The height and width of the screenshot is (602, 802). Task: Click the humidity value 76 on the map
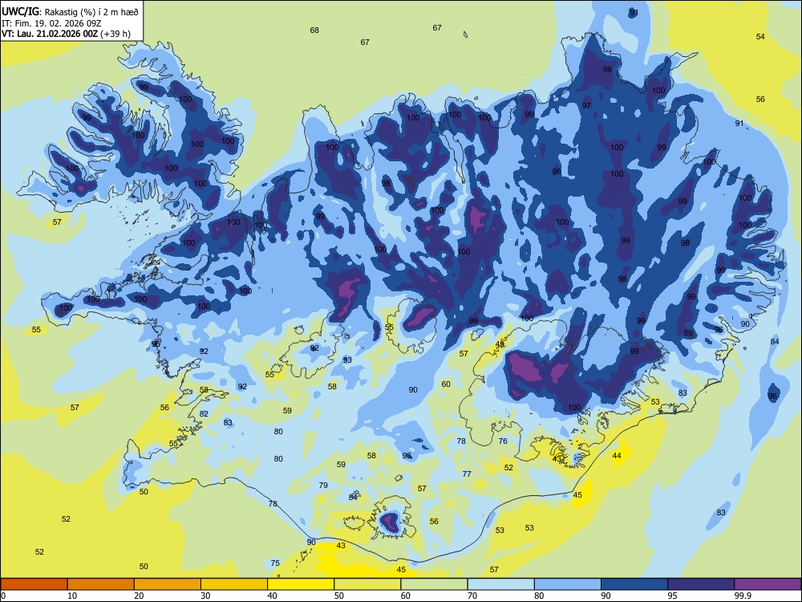pos(503,441)
